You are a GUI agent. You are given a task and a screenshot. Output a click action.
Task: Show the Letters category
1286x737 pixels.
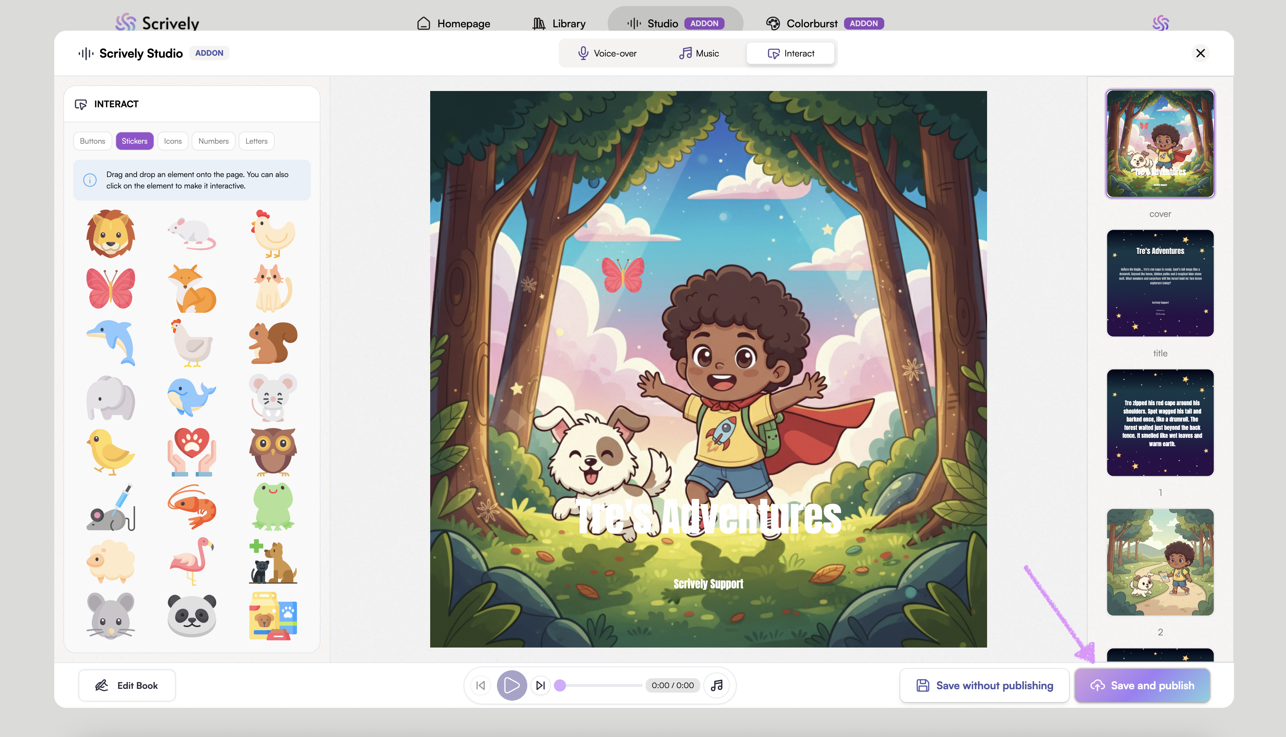click(x=256, y=141)
